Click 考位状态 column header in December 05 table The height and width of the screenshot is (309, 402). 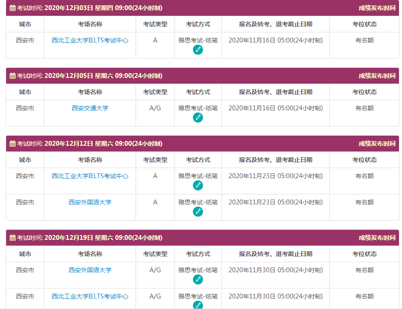pos(364,92)
